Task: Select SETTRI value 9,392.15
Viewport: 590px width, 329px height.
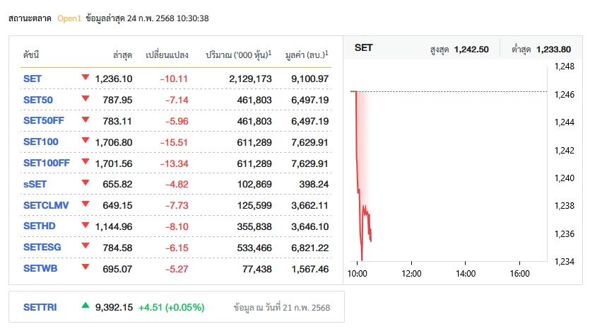Action: [114, 308]
